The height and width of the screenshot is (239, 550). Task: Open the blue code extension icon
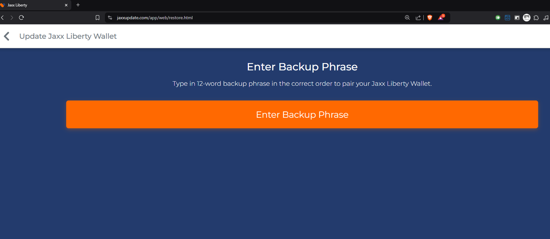click(x=507, y=18)
